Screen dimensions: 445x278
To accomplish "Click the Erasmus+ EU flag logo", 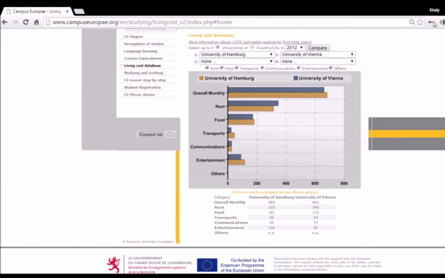I will 207,265.
